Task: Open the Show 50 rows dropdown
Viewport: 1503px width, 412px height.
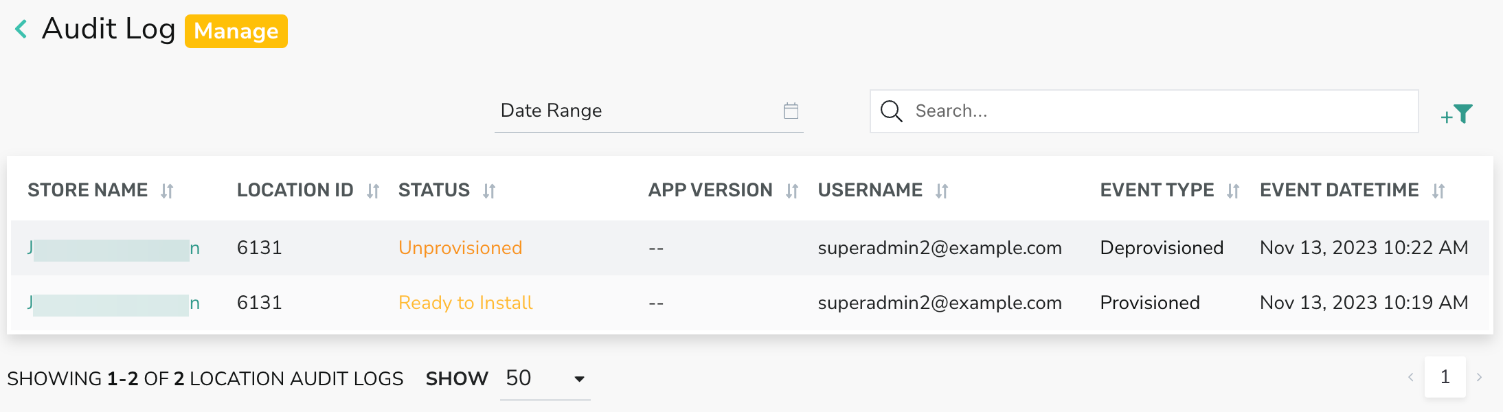Action: click(545, 378)
